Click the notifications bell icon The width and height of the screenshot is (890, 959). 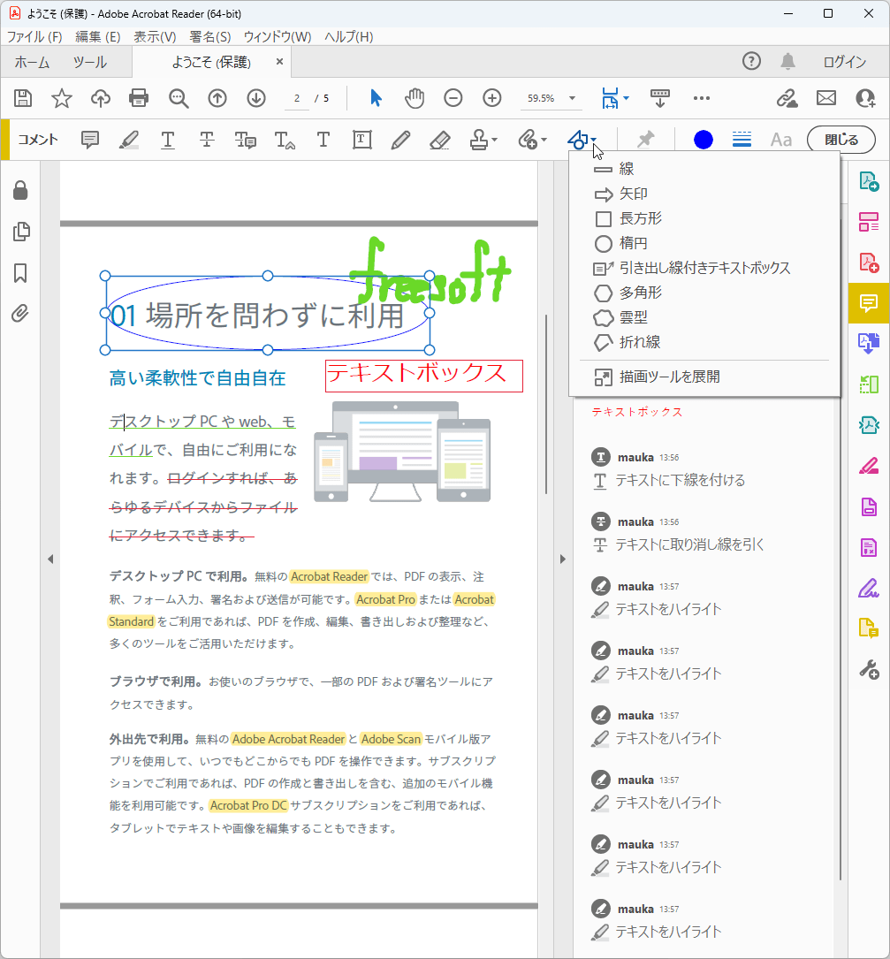tap(787, 62)
